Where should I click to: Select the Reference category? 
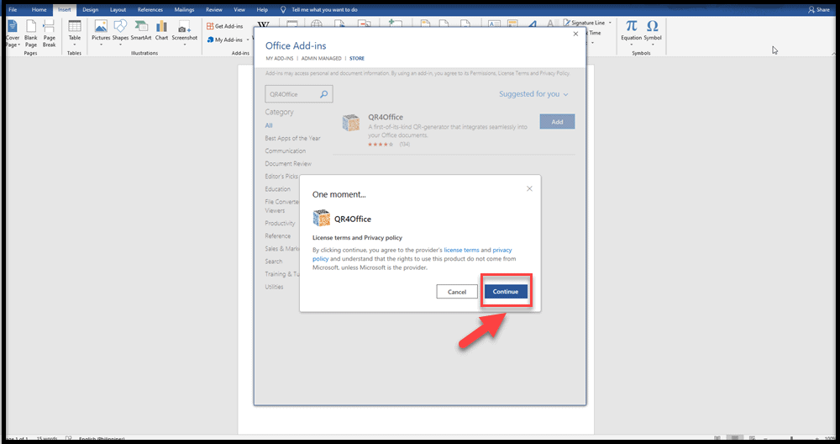(278, 236)
